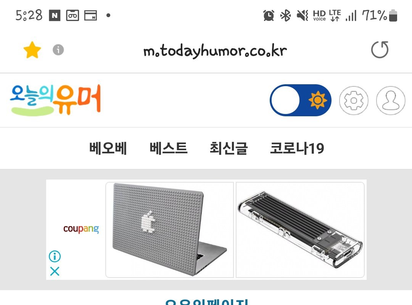
Task: Go to the 코로나19 tab
Action: tap(297, 148)
